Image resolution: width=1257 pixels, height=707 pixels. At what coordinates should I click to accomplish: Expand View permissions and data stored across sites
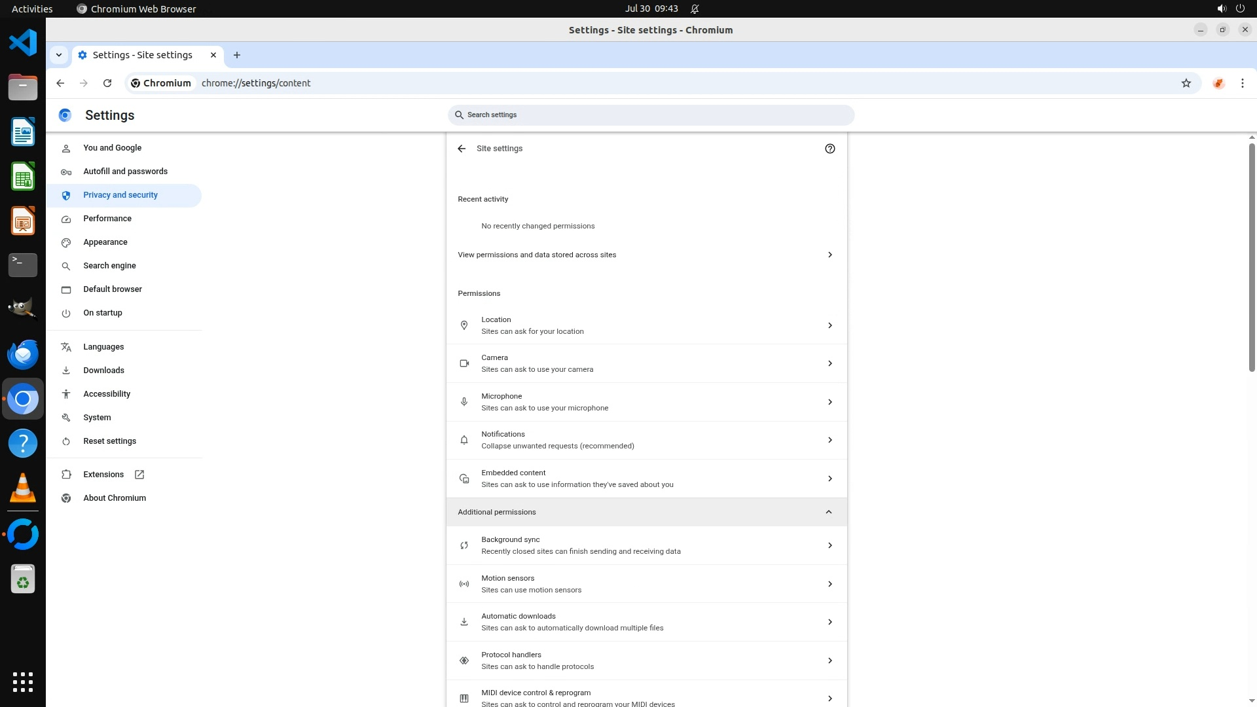pyautogui.click(x=829, y=255)
